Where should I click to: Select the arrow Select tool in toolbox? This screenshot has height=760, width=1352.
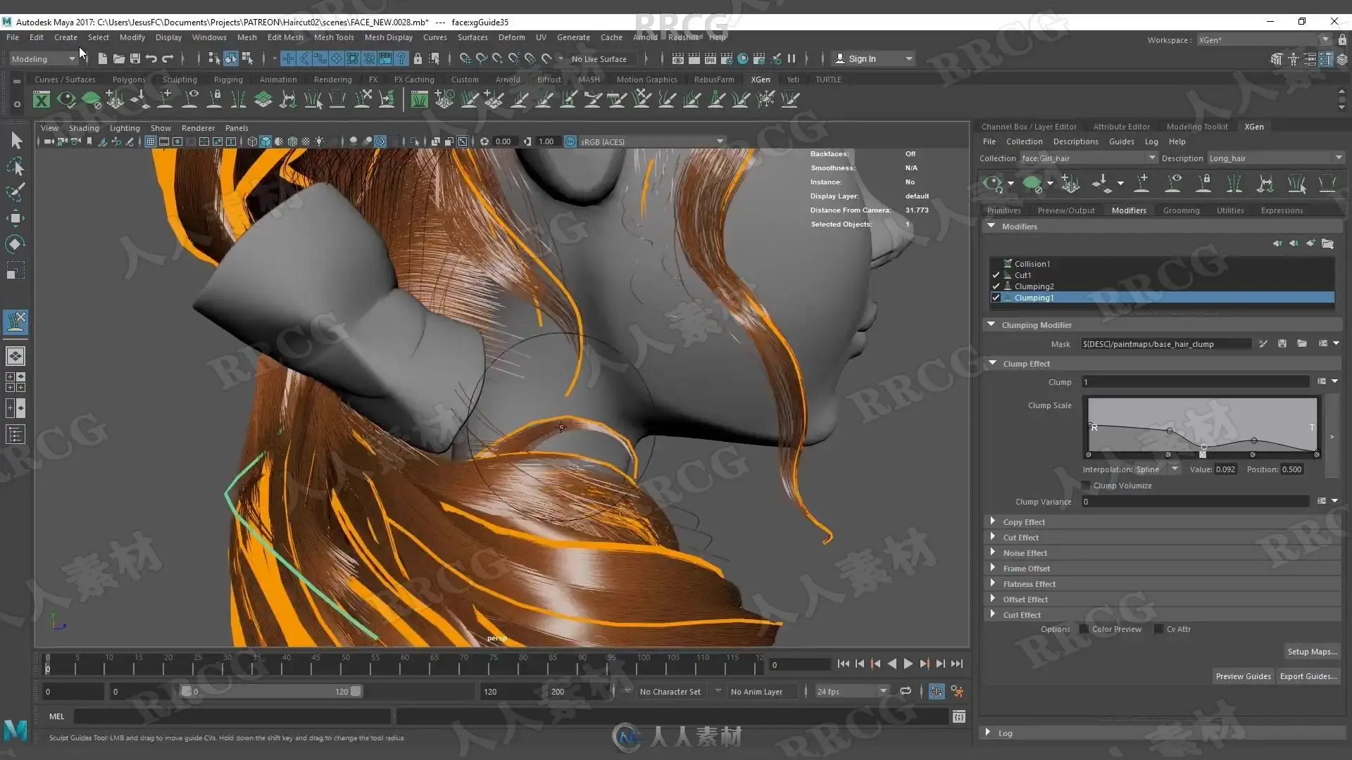click(16, 141)
